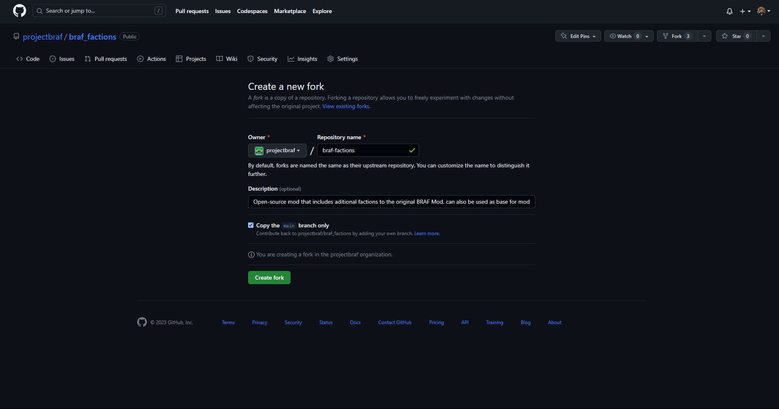Open the projectbraf owner link in the title
The height and width of the screenshot is (409, 779).
[43, 37]
